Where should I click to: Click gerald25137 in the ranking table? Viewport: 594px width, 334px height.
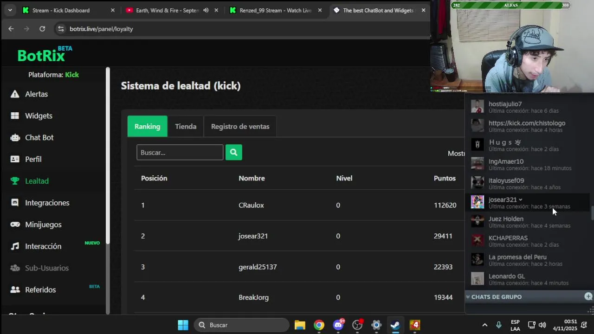(x=258, y=267)
